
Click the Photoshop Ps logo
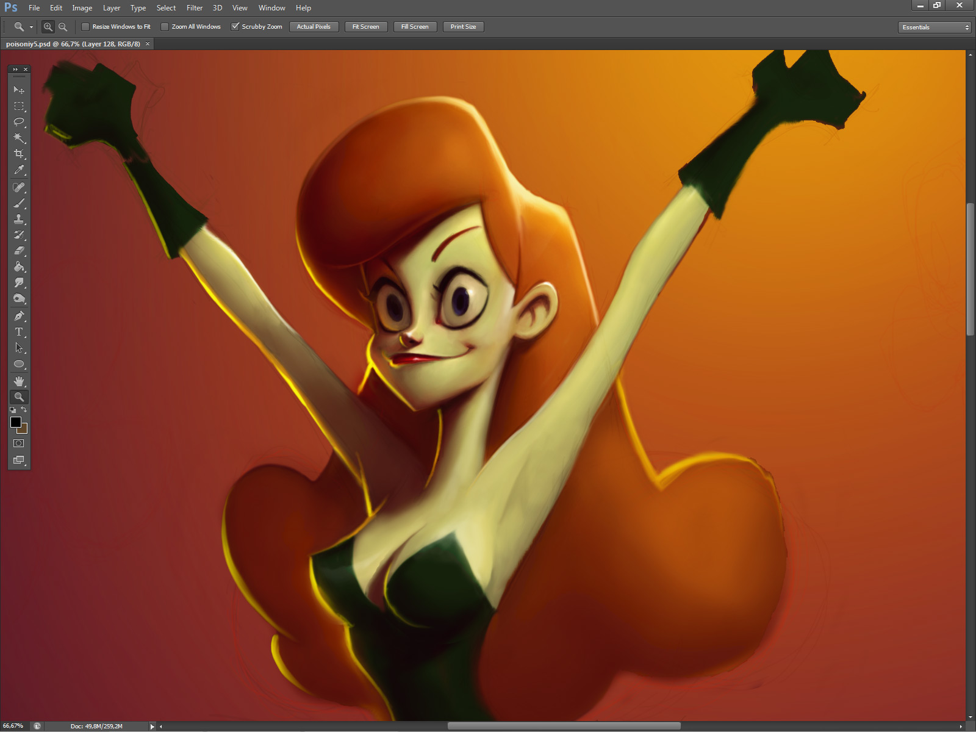tap(11, 7)
